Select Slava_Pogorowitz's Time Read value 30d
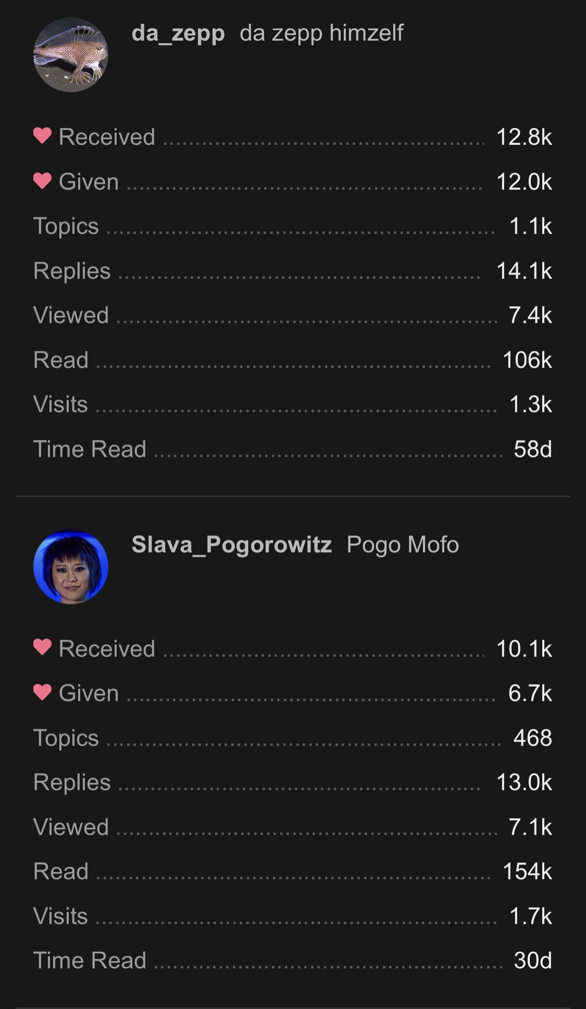The height and width of the screenshot is (1009, 586). [x=533, y=961]
